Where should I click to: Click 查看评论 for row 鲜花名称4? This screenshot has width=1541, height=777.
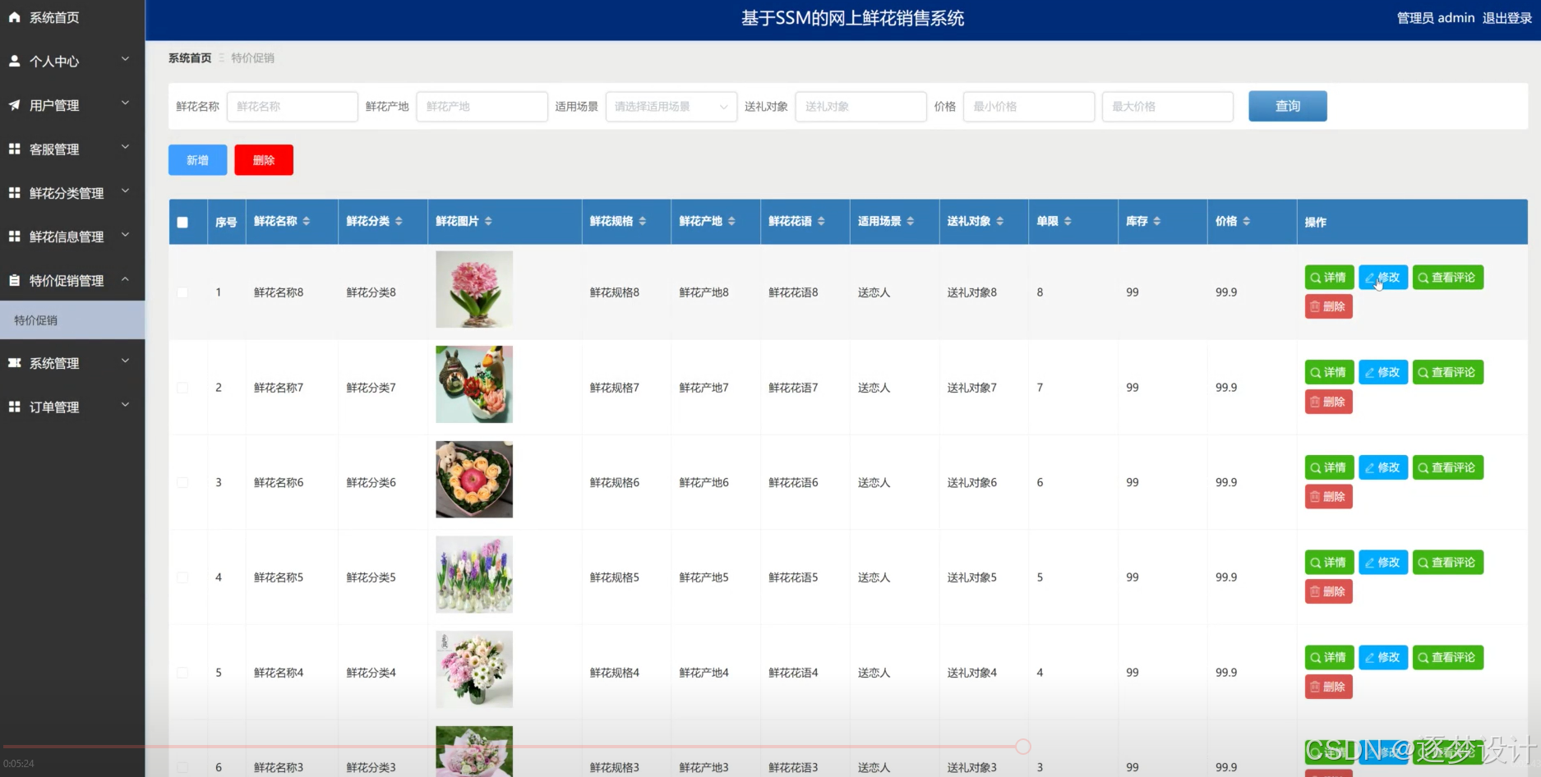[1447, 657]
